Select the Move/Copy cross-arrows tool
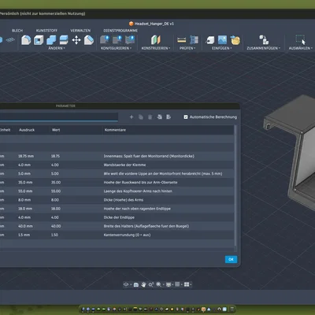 (76, 40)
